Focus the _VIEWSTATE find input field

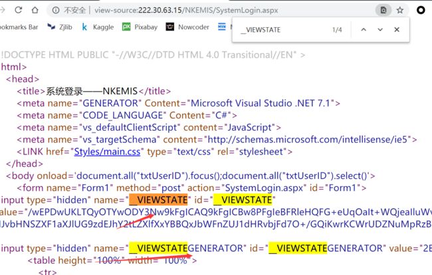tap(284, 30)
